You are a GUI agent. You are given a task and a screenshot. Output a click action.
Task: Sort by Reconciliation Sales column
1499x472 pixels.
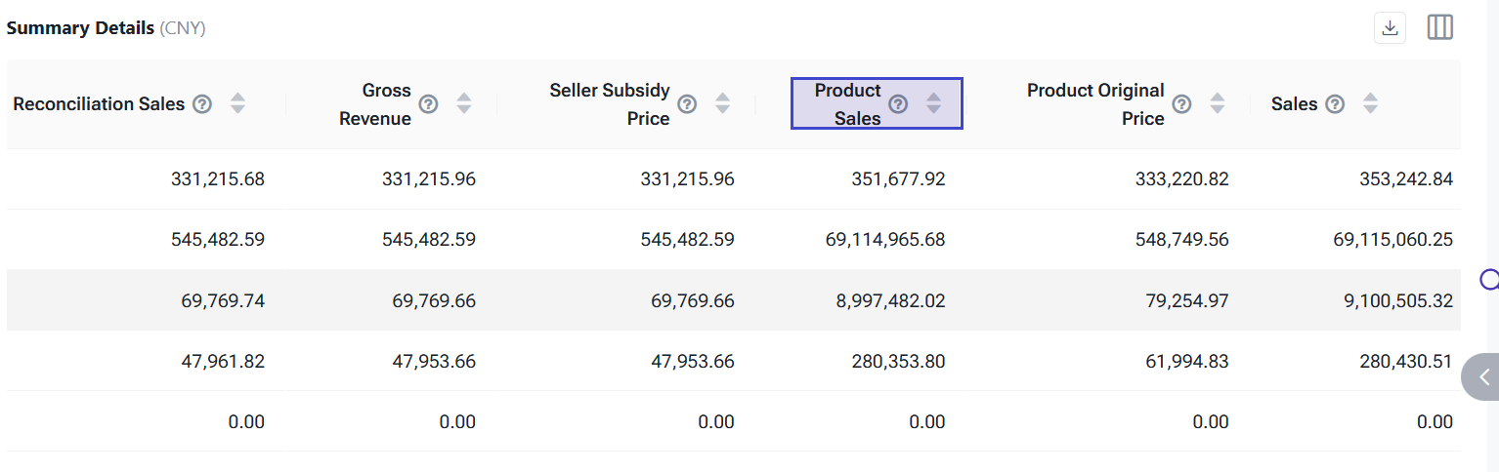pos(237,104)
